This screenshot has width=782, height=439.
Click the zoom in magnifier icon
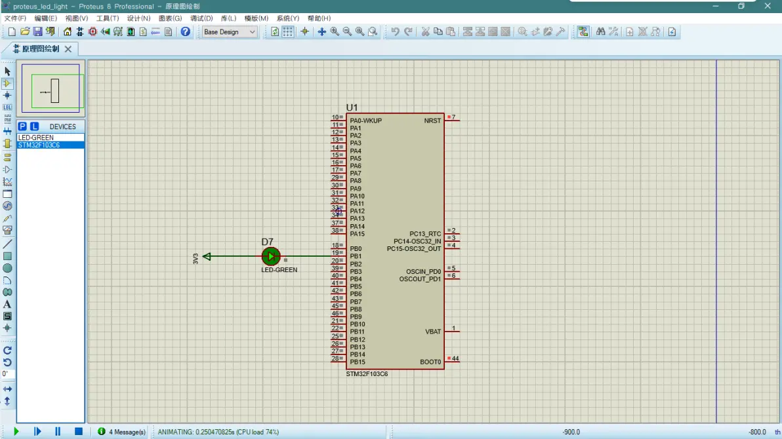tap(335, 31)
